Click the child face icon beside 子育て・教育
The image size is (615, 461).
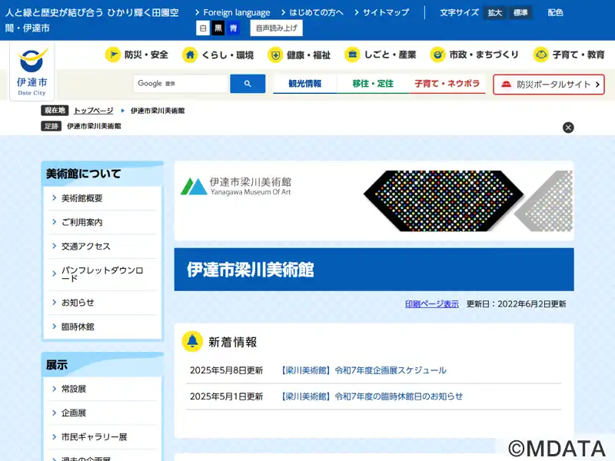pyautogui.click(x=541, y=55)
